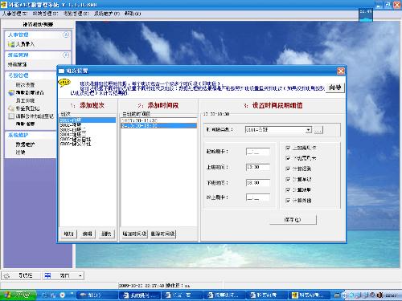Select time segment 1 in the time segment list

(159, 120)
